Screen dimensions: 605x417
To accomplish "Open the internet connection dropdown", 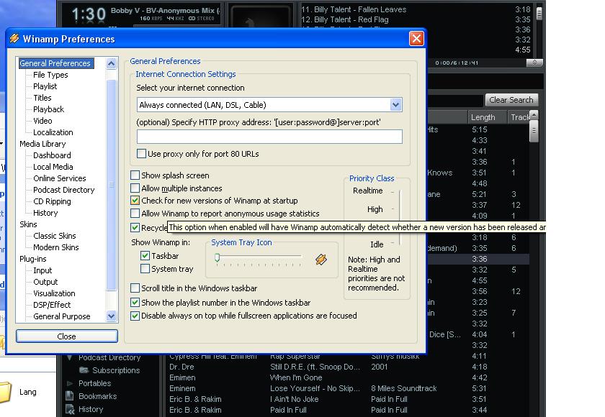I will click(x=396, y=105).
